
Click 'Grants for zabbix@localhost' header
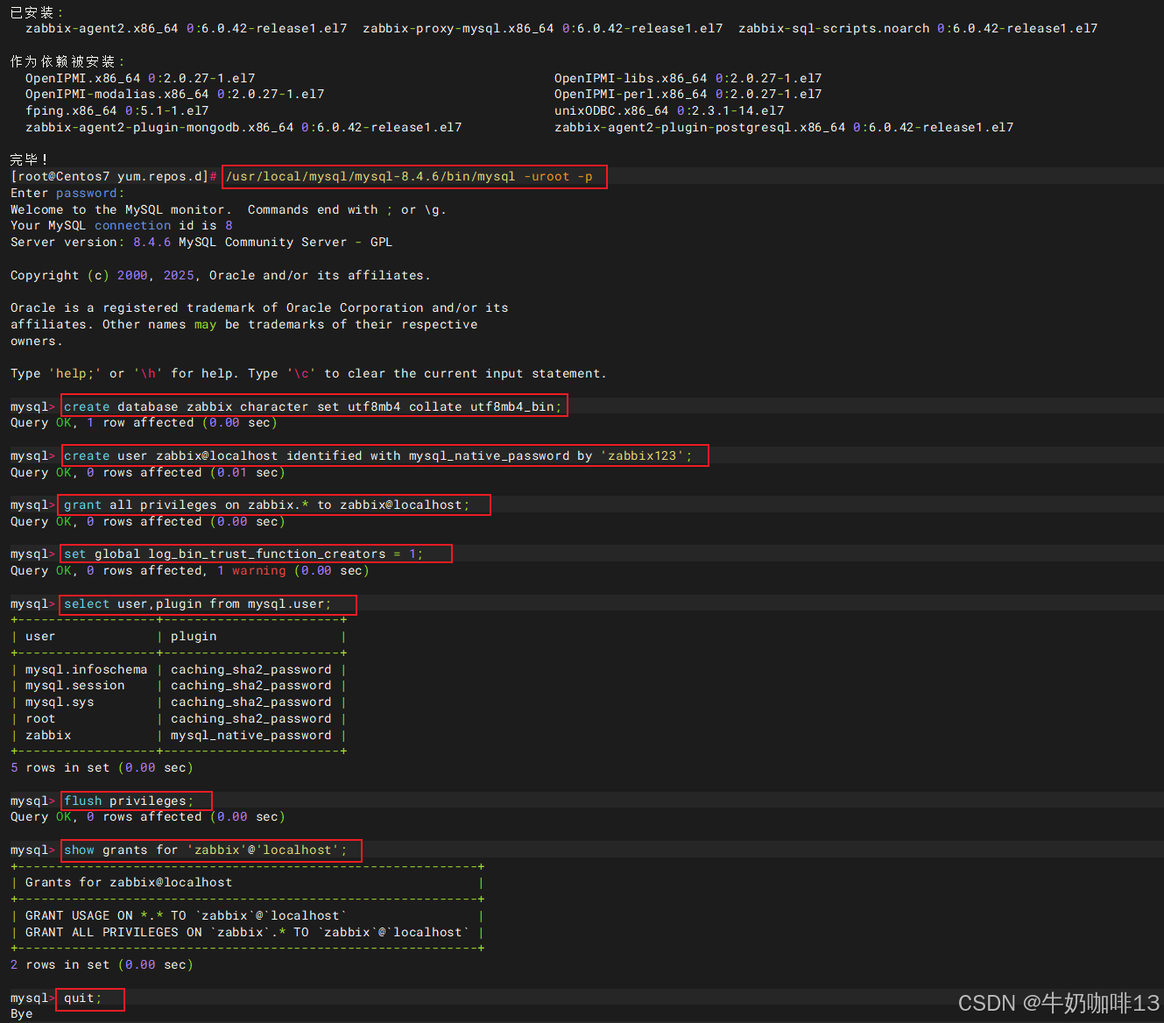click(x=129, y=882)
